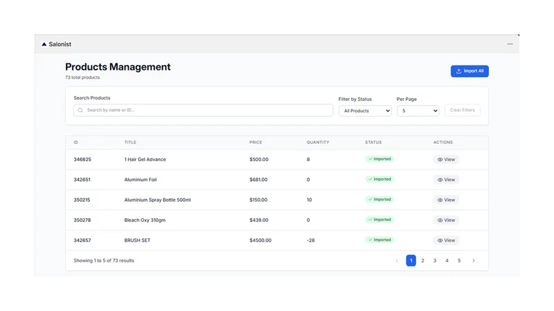Click the price $4500.00
Image resolution: width=554 pixels, height=311 pixels.
point(260,240)
